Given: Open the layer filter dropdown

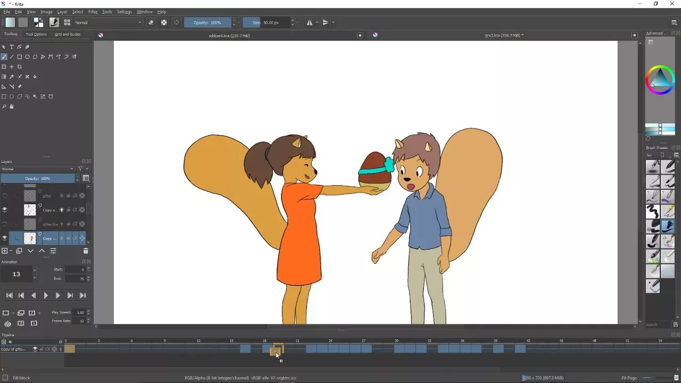Looking at the screenshot, I should [83, 169].
